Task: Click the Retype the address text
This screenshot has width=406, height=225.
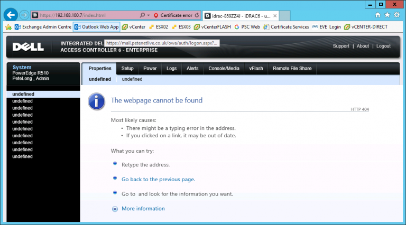Action: click(x=145, y=165)
